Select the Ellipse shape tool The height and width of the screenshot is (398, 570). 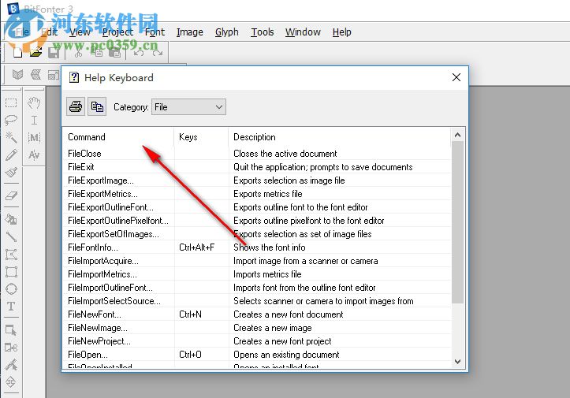pyautogui.click(x=11, y=289)
